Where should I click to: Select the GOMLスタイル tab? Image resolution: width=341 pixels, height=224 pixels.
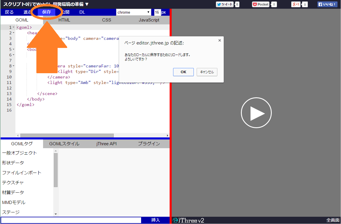pyautogui.click(x=64, y=143)
